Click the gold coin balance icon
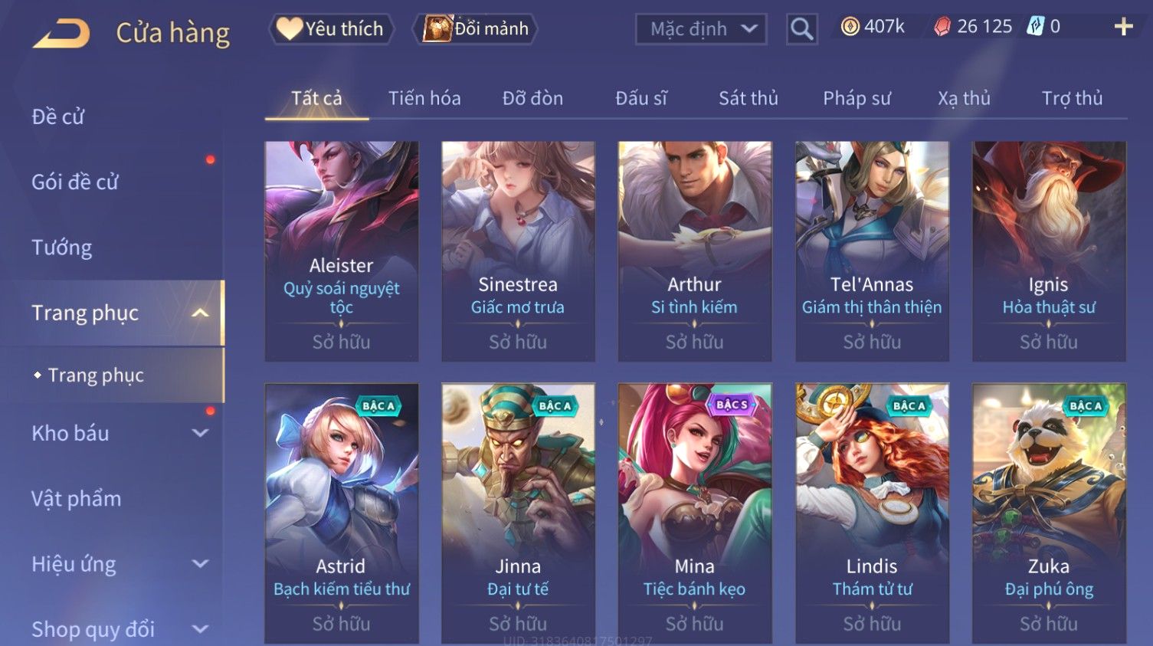This screenshot has width=1153, height=646. pos(850,27)
